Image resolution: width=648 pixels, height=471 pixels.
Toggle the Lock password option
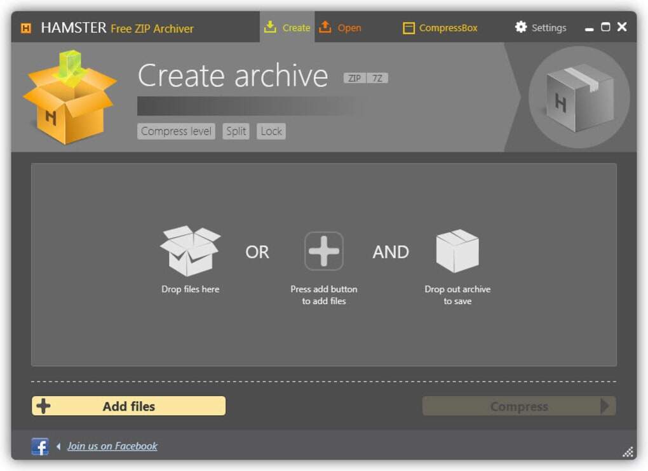pos(271,131)
